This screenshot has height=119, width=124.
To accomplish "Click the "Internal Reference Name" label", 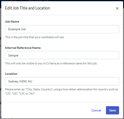I will pos(23,48).
